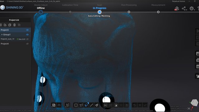Select the Project3_scan_19 row
This screenshot has height=112, width=199.
(x=15, y=39)
